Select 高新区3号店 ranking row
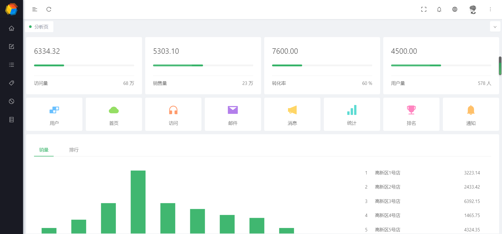 coord(423,201)
